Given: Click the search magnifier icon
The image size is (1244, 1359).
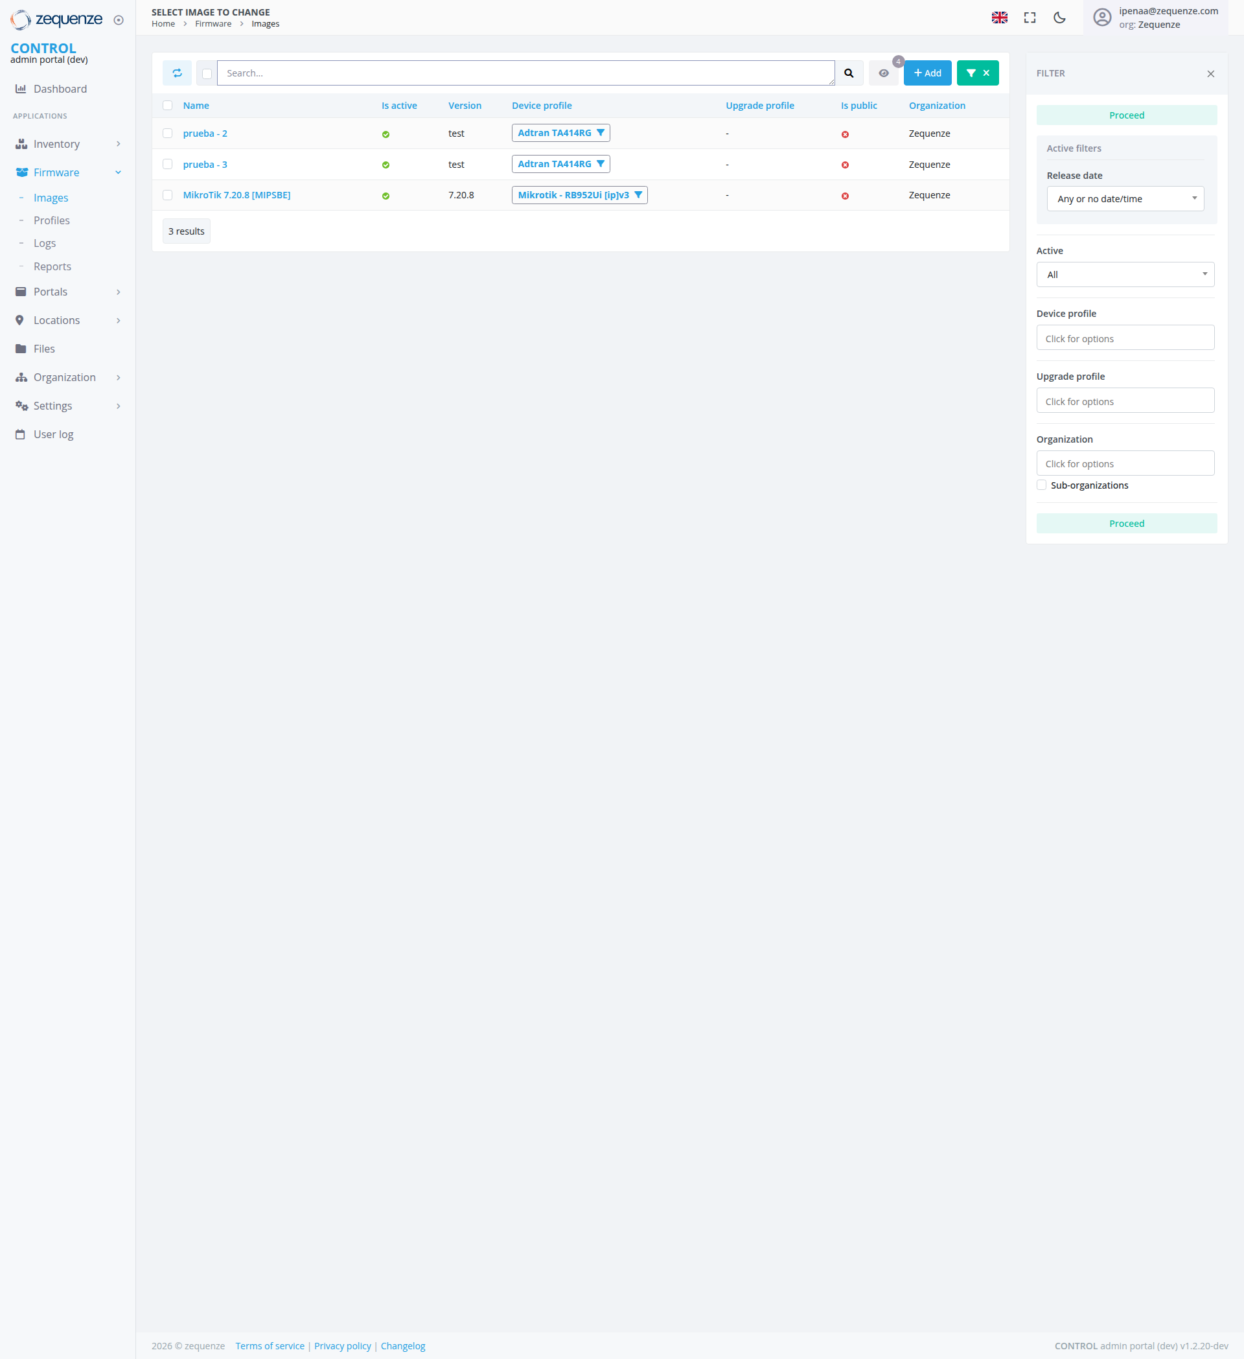Looking at the screenshot, I should coord(848,73).
